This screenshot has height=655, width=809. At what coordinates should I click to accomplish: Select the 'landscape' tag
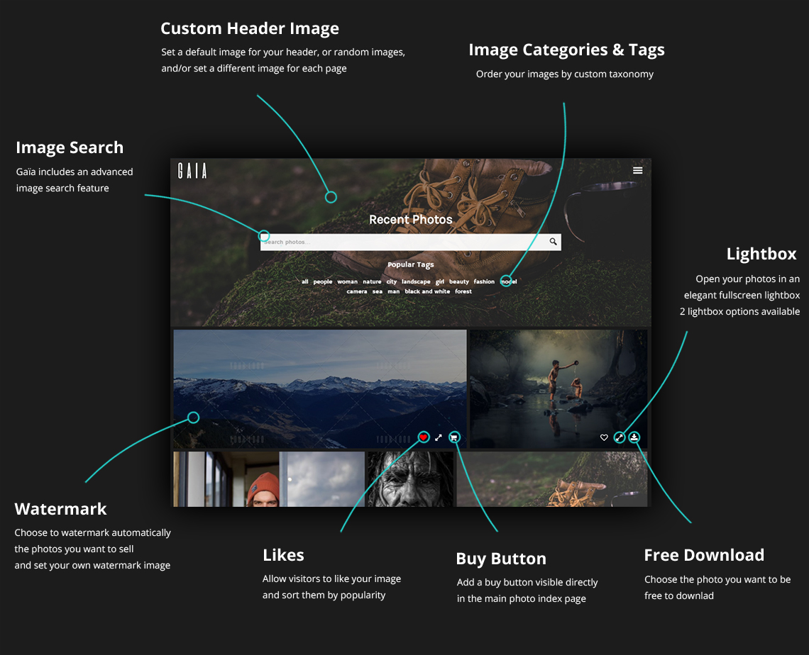coord(416,282)
